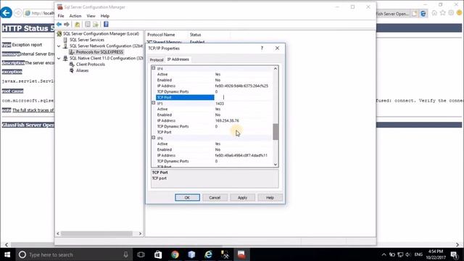This screenshot has width=464, height=261.
Task: Click the IP address 169.254.38.76 value
Action: [x=227, y=120]
